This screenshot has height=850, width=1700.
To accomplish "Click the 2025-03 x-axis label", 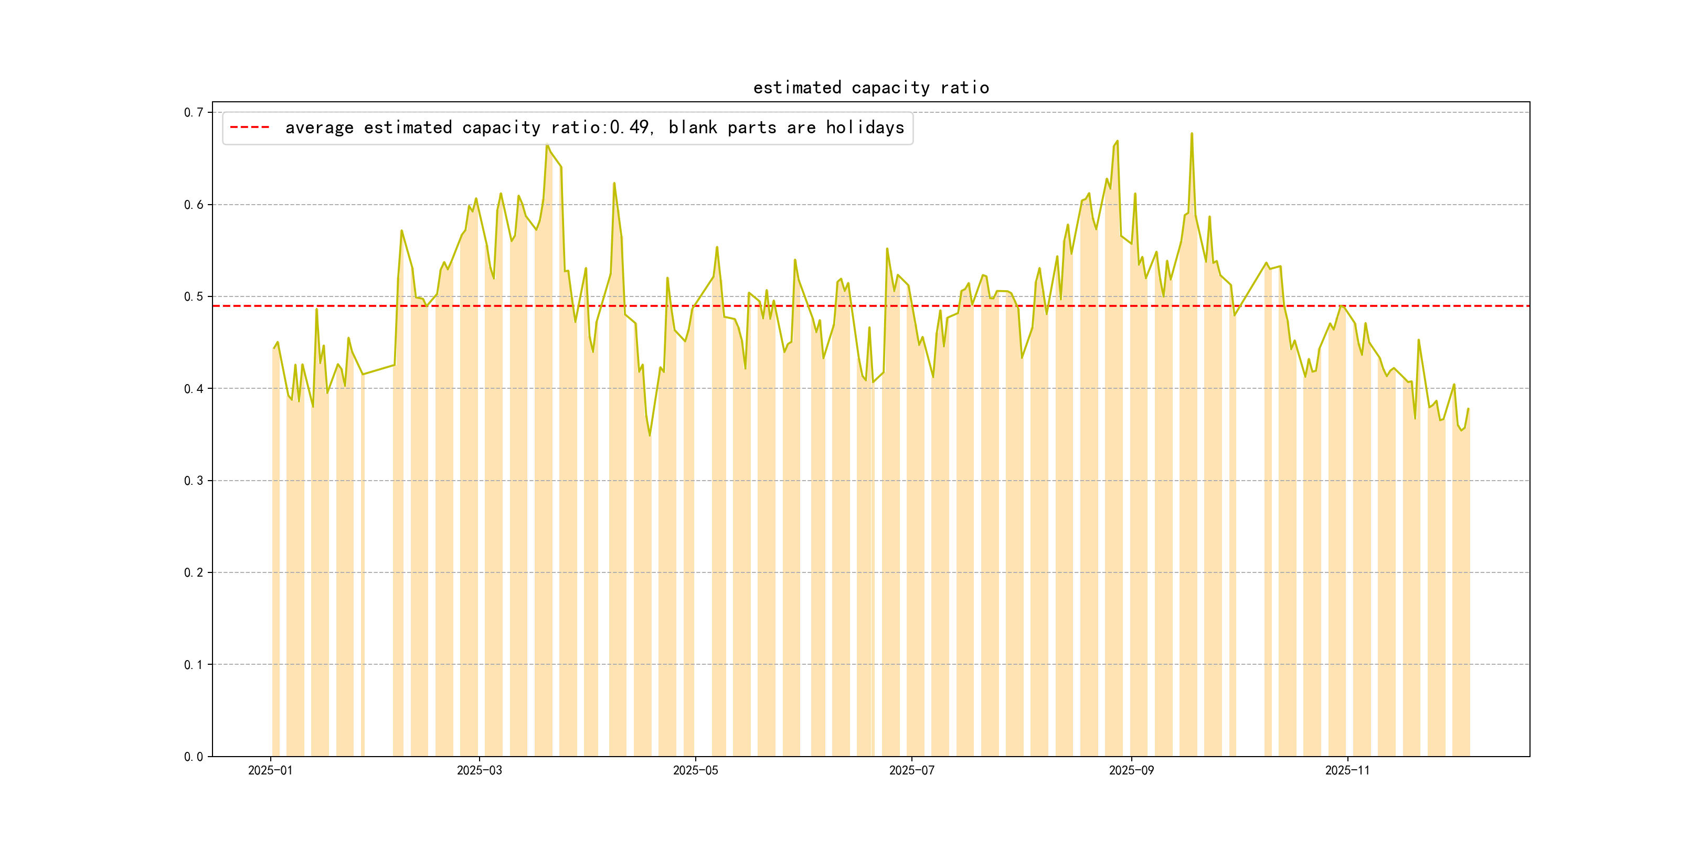I will [x=479, y=770].
